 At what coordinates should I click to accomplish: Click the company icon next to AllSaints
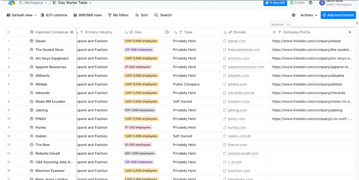tap(32, 76)
